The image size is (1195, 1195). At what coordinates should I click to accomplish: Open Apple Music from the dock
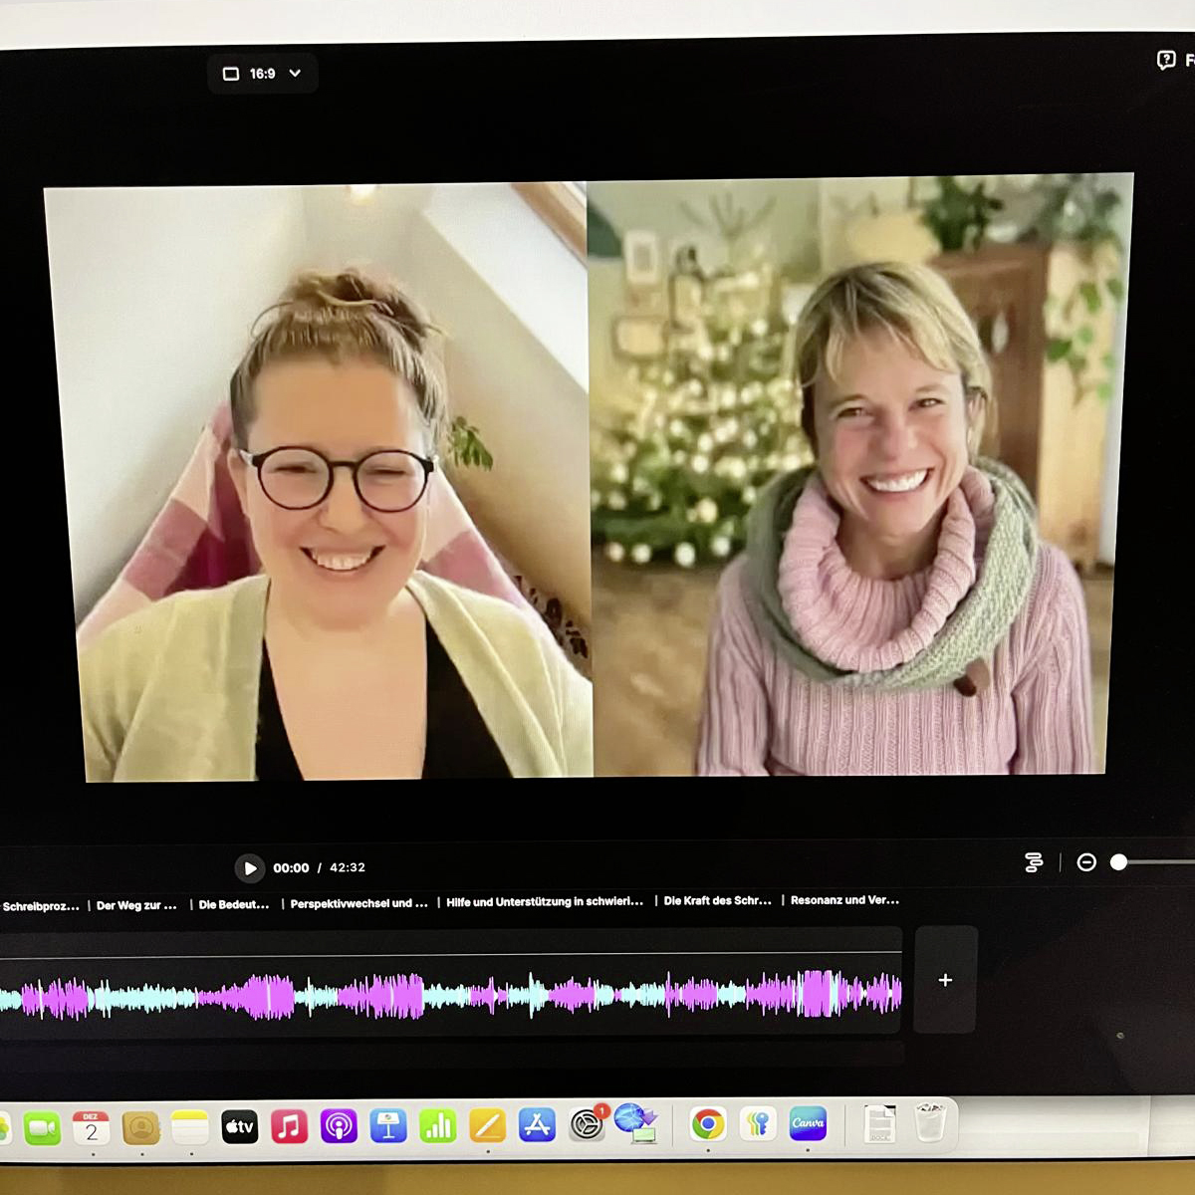click(x=289, y=1127)
